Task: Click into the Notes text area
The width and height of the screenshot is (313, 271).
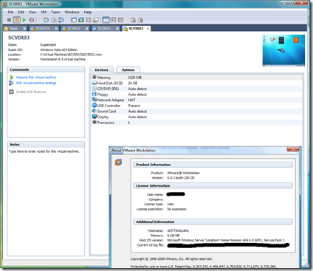Action: [x=46, y=202]
